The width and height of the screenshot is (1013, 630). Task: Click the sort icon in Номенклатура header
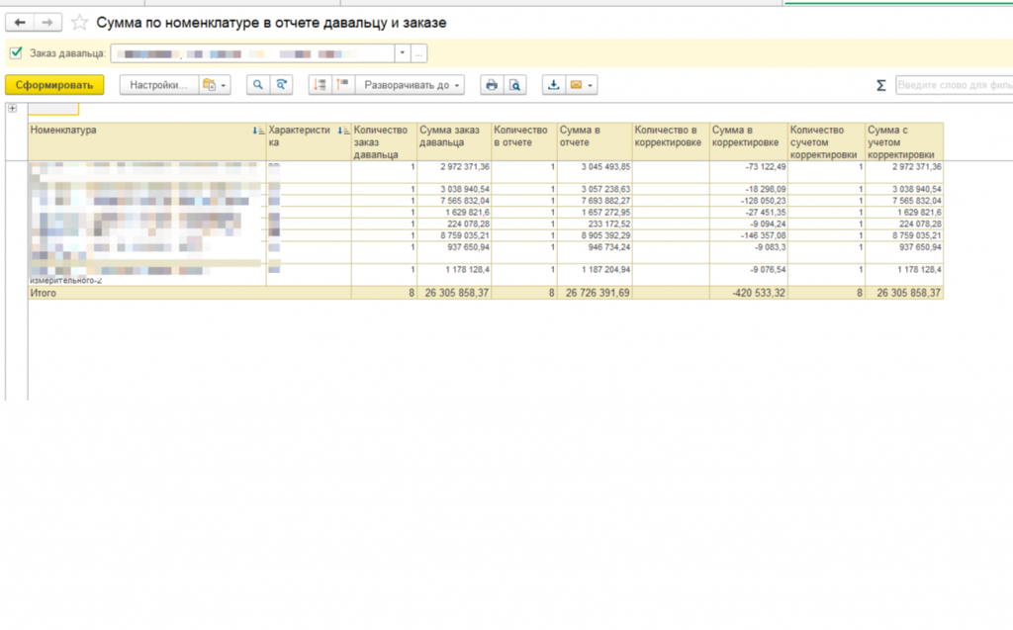click(x=258, y=131)
